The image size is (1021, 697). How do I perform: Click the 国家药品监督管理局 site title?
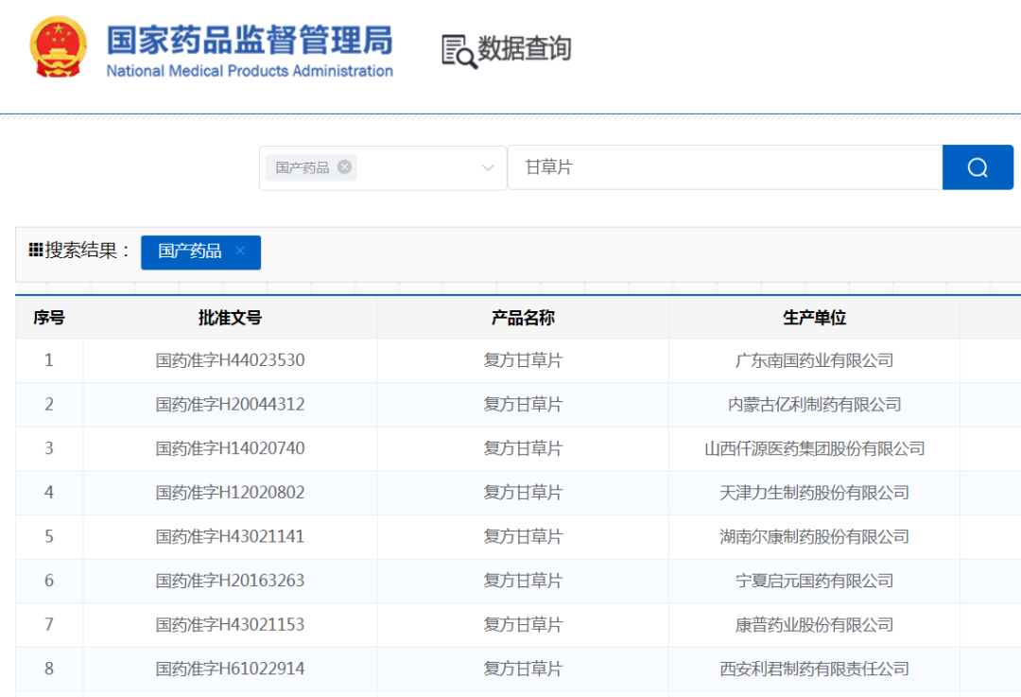(x=250, y=41)
